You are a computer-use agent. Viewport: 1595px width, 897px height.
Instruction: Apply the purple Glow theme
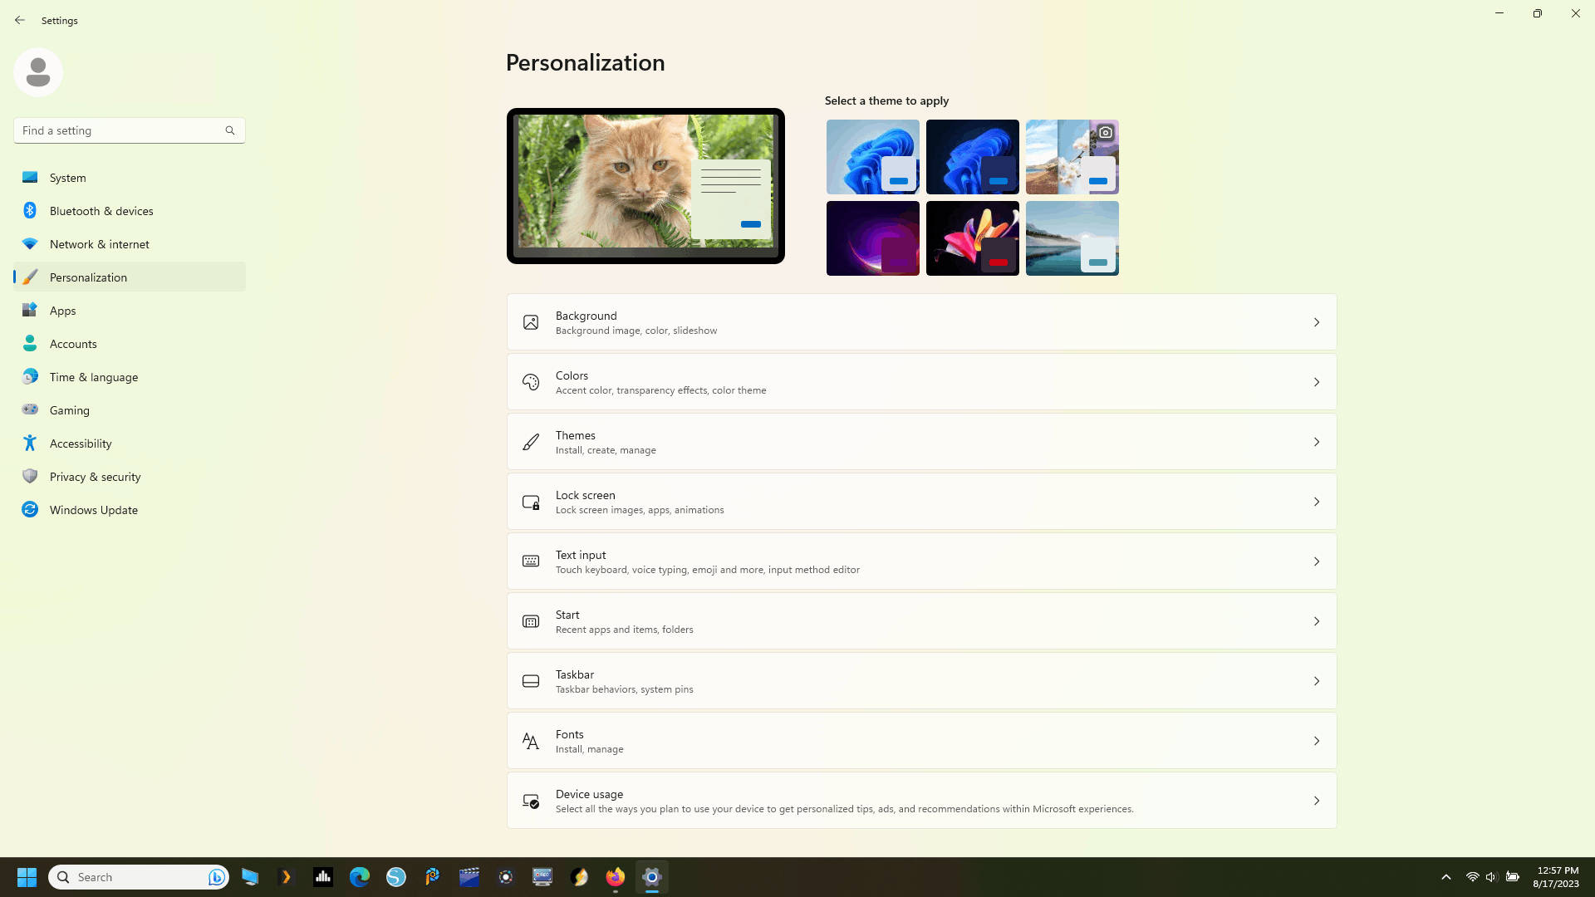pos(872,238)
